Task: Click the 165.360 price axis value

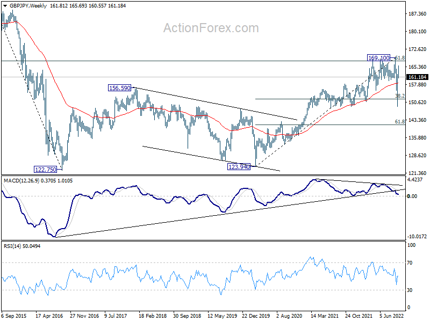Action: 418,67
